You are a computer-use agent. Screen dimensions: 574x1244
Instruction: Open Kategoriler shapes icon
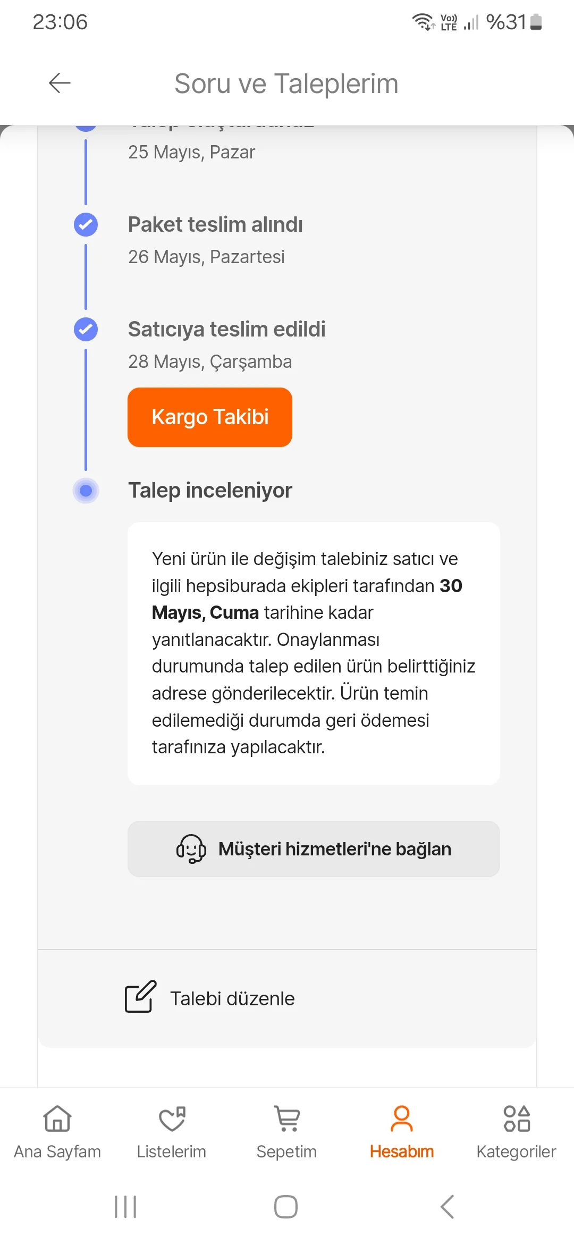click(517, 1119)
